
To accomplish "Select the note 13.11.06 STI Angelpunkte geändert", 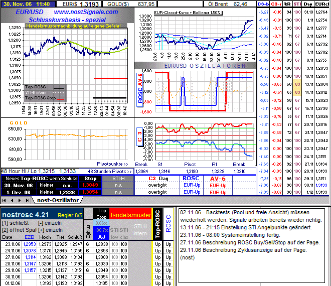I will (x=246, y=227).
